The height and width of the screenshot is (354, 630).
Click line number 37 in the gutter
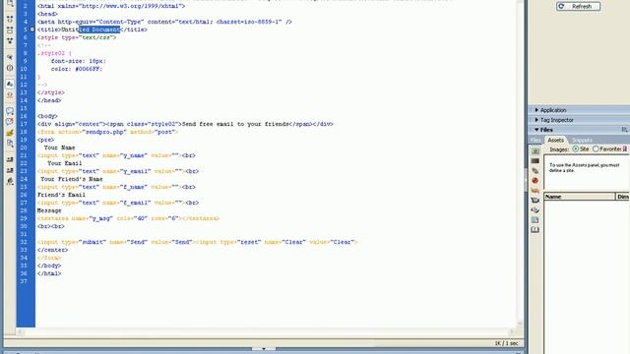24,281
